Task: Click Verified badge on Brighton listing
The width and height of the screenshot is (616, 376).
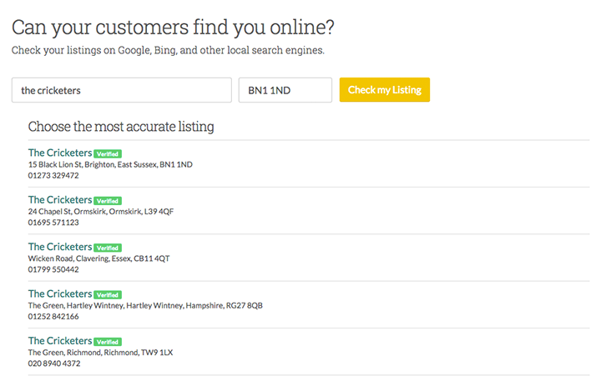Action: coord(108,154)
